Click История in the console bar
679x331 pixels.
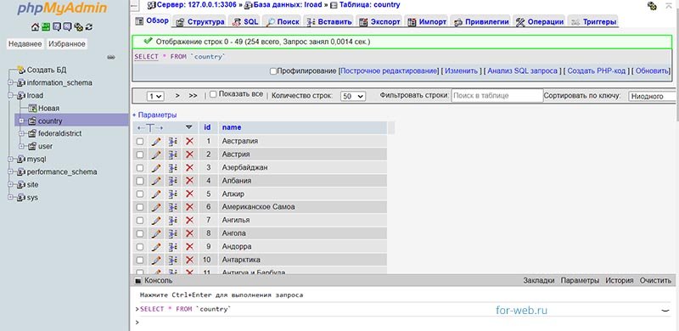click(x=620, y=281)
